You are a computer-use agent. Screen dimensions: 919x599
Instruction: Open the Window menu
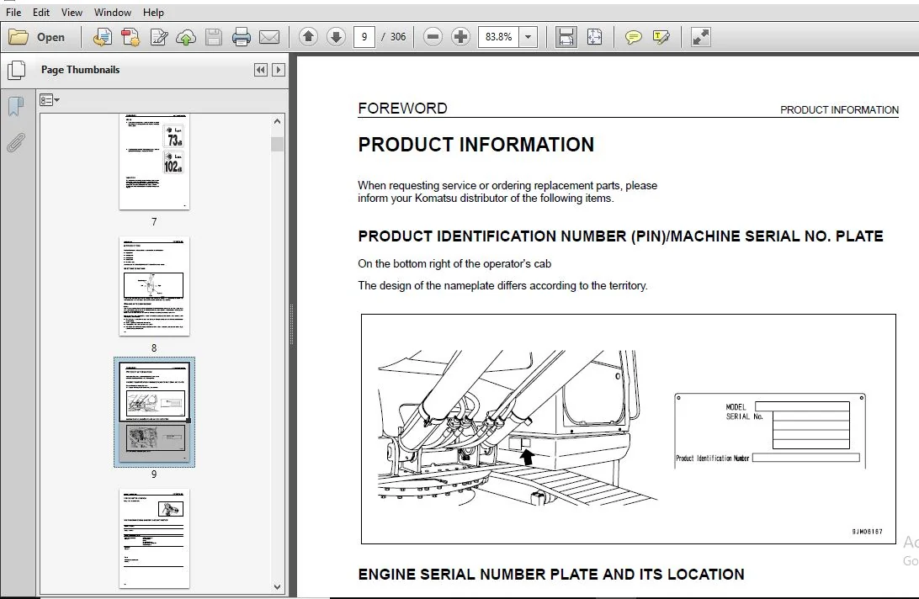click(113, 13)
